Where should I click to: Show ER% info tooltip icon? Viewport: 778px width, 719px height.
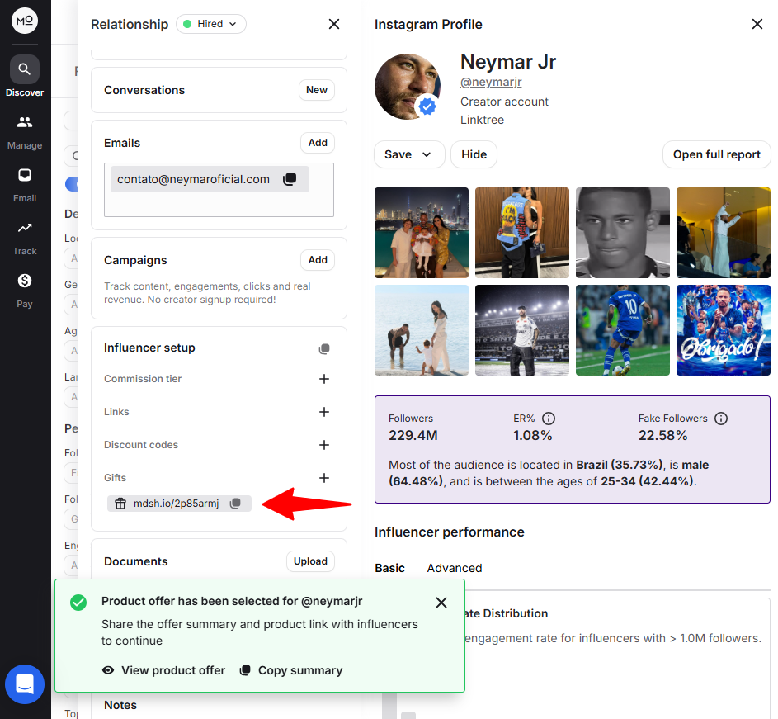tap(549, 419)
